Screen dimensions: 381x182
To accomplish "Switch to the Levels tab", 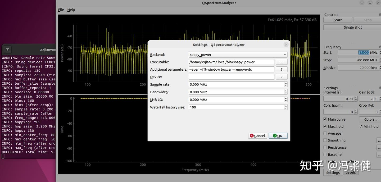I will point(350,172).
